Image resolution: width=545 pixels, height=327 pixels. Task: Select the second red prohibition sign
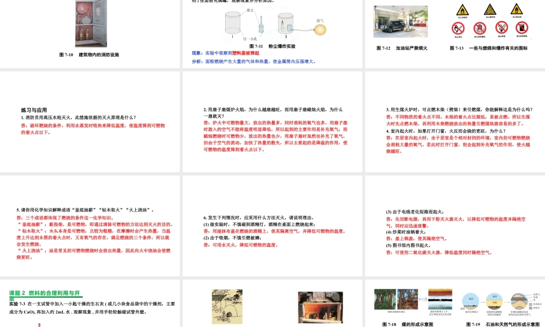tap(480, 28)
